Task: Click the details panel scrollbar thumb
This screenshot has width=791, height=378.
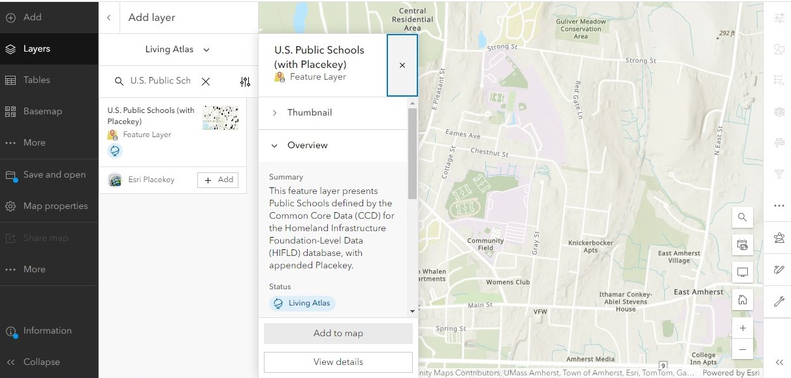Action: (412, 153)
